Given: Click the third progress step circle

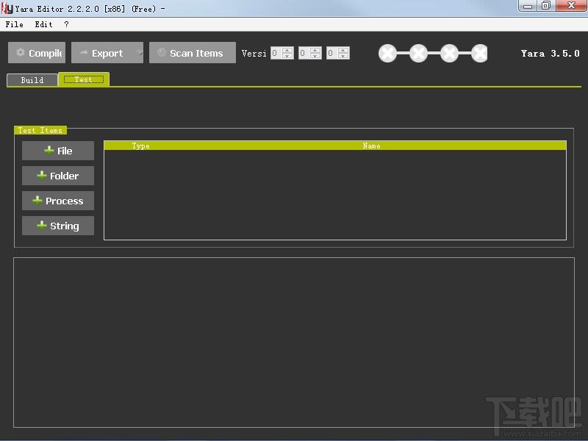Looking at the screenshot, I should pos(449,53).
